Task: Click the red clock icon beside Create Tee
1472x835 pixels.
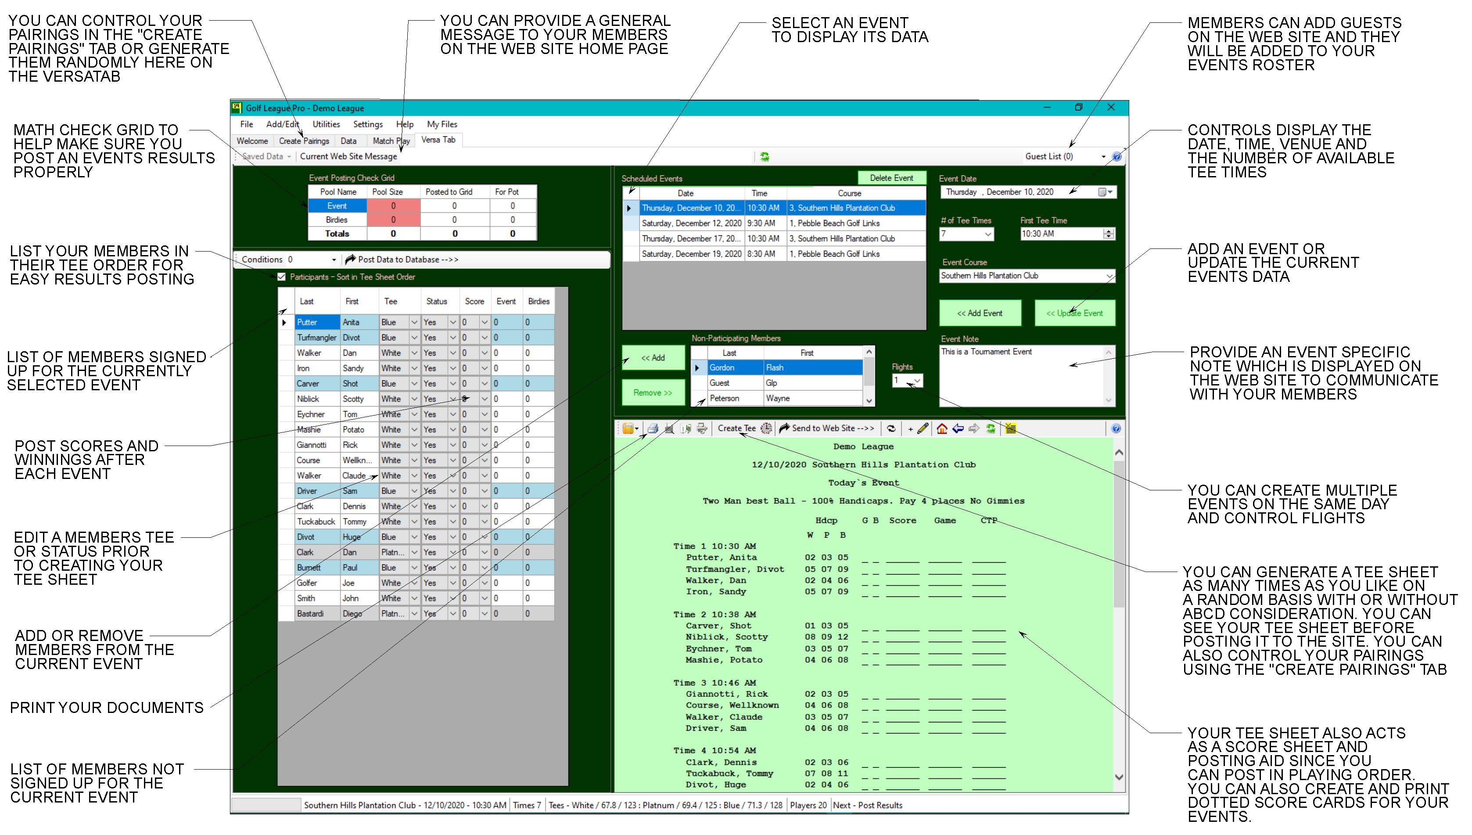Action: 766,429
